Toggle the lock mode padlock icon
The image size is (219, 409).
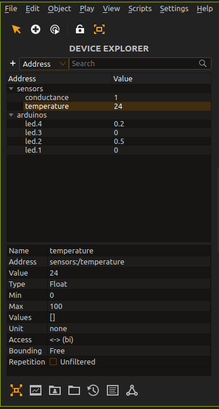click(80, 29)
